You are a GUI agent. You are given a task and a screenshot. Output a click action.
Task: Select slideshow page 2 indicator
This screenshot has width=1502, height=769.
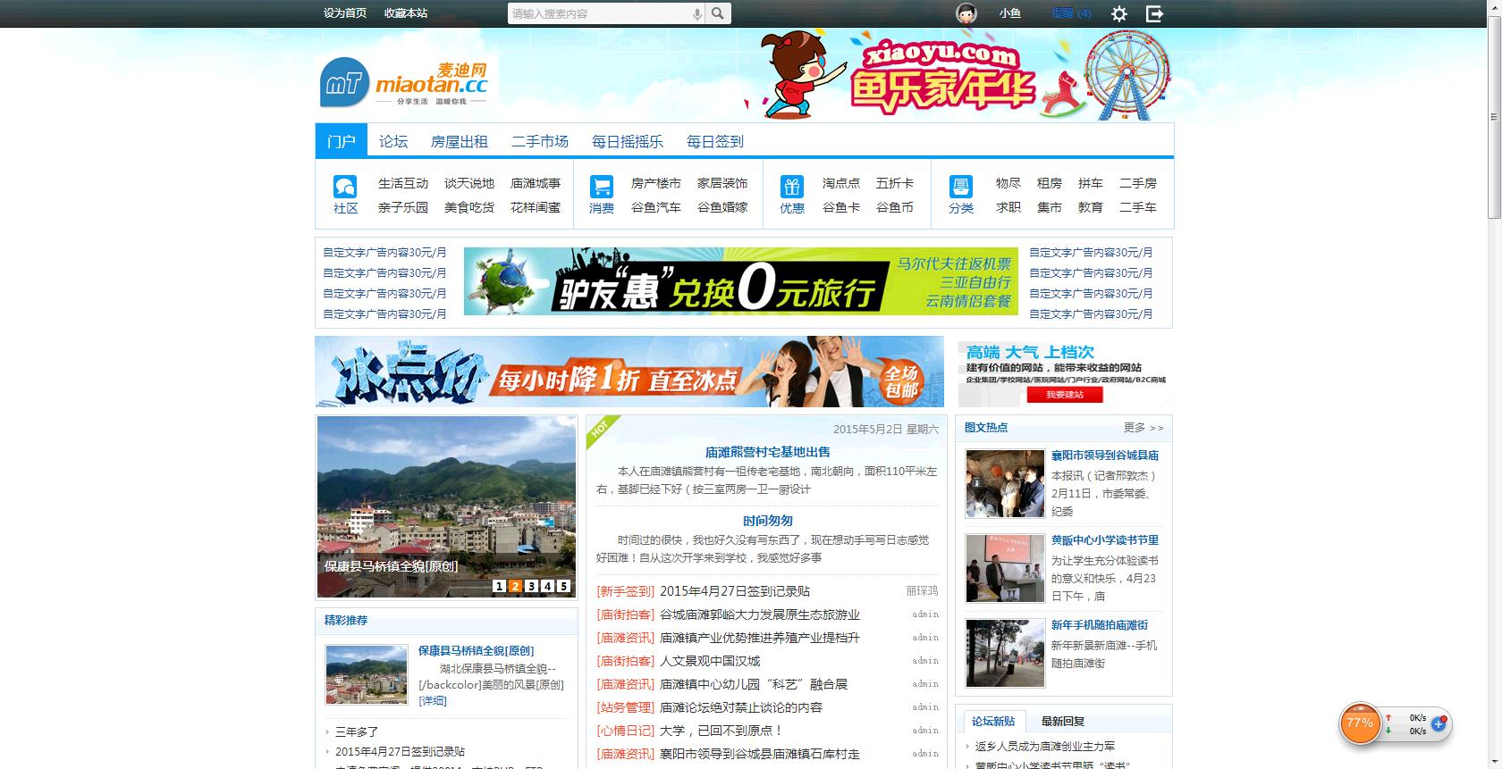pyautogui.click(x=516, y=586)
